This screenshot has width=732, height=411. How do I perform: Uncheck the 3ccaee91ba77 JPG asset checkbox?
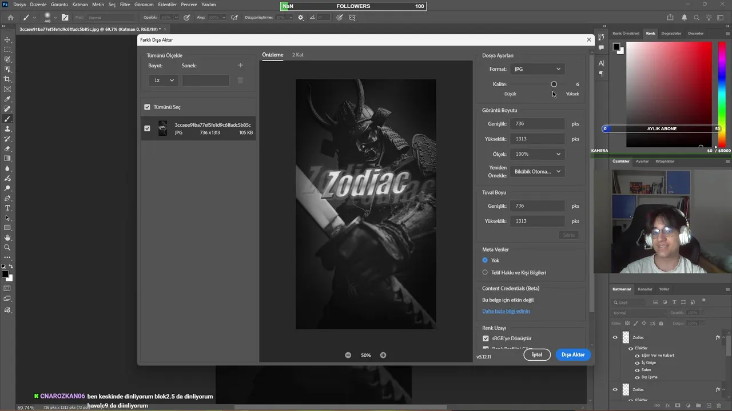147,128
